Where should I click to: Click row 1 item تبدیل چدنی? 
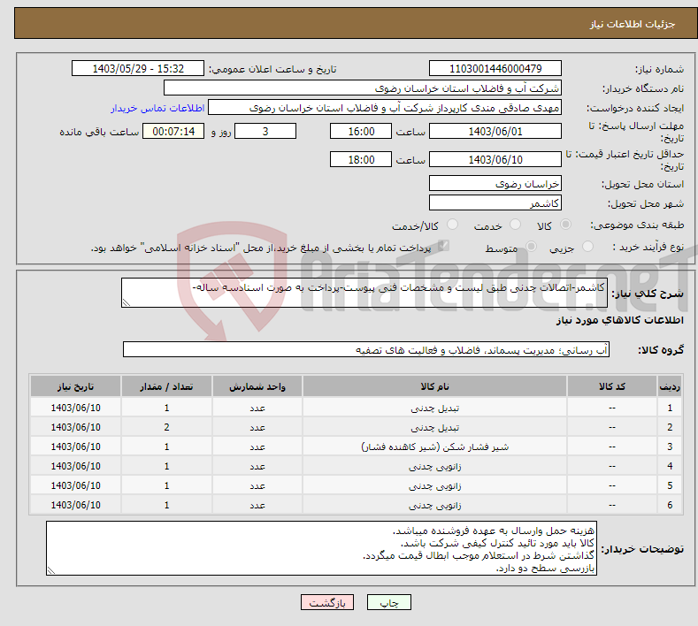click(x=435, y=408)
